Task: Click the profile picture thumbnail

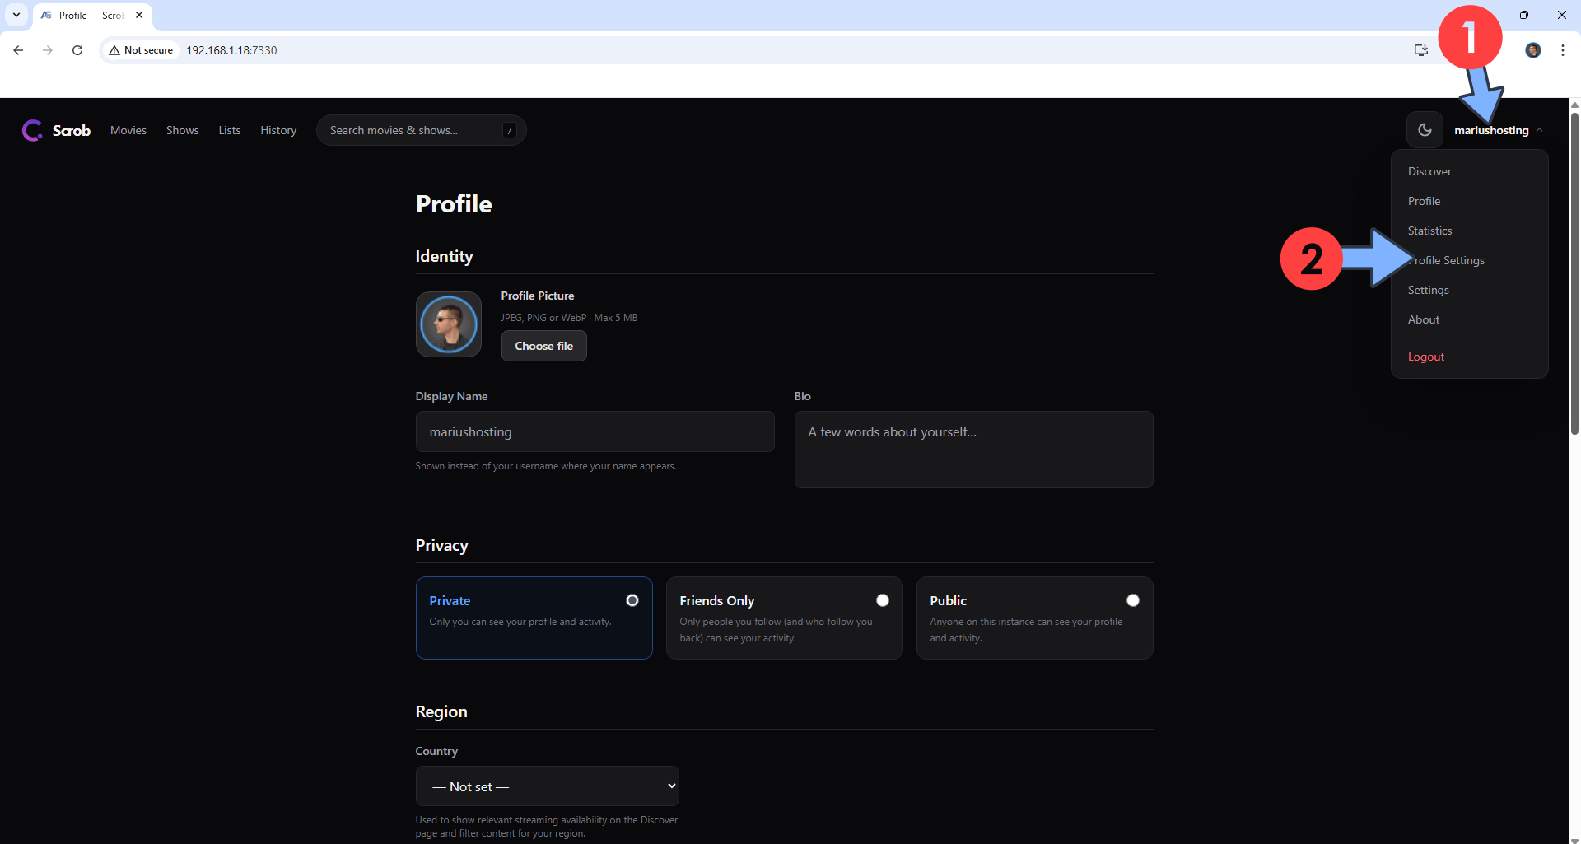Action: 449,324
